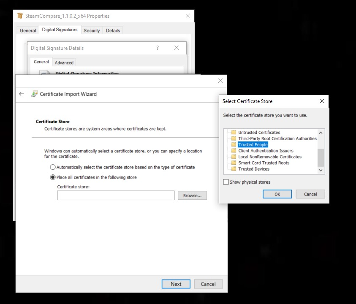
Task: Go back with the wizard arrow
Action: pos(22,94)
